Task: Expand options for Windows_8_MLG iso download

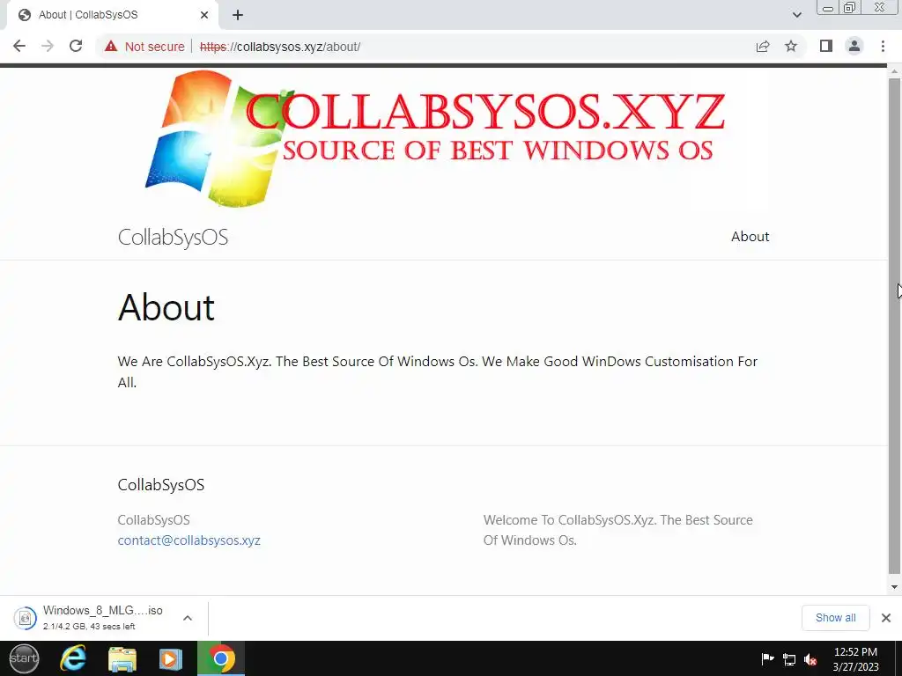Action: pos(188,618)
